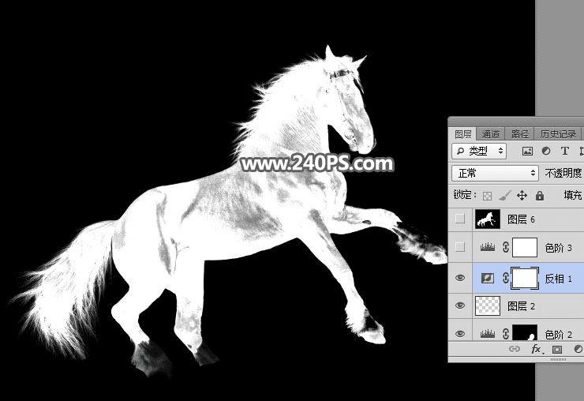This screenshot has height=401, width=584.
Task: Toggle mask link on 反相 1 layer
Action: [505, 278]
